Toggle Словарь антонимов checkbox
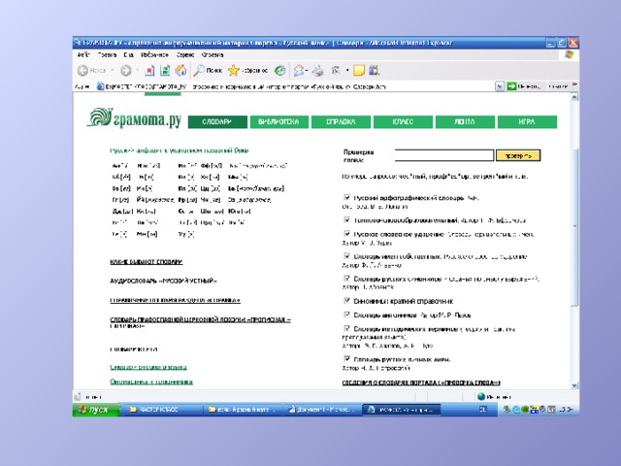621x466 pixels. click(347, 315)
